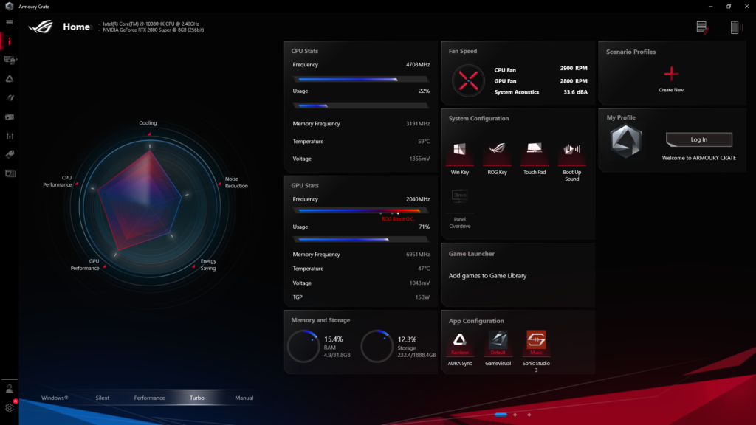Open Scenario Profiles sliders sidebar icon
This screenshot has height=425, width=756.
tap(9, 136)
